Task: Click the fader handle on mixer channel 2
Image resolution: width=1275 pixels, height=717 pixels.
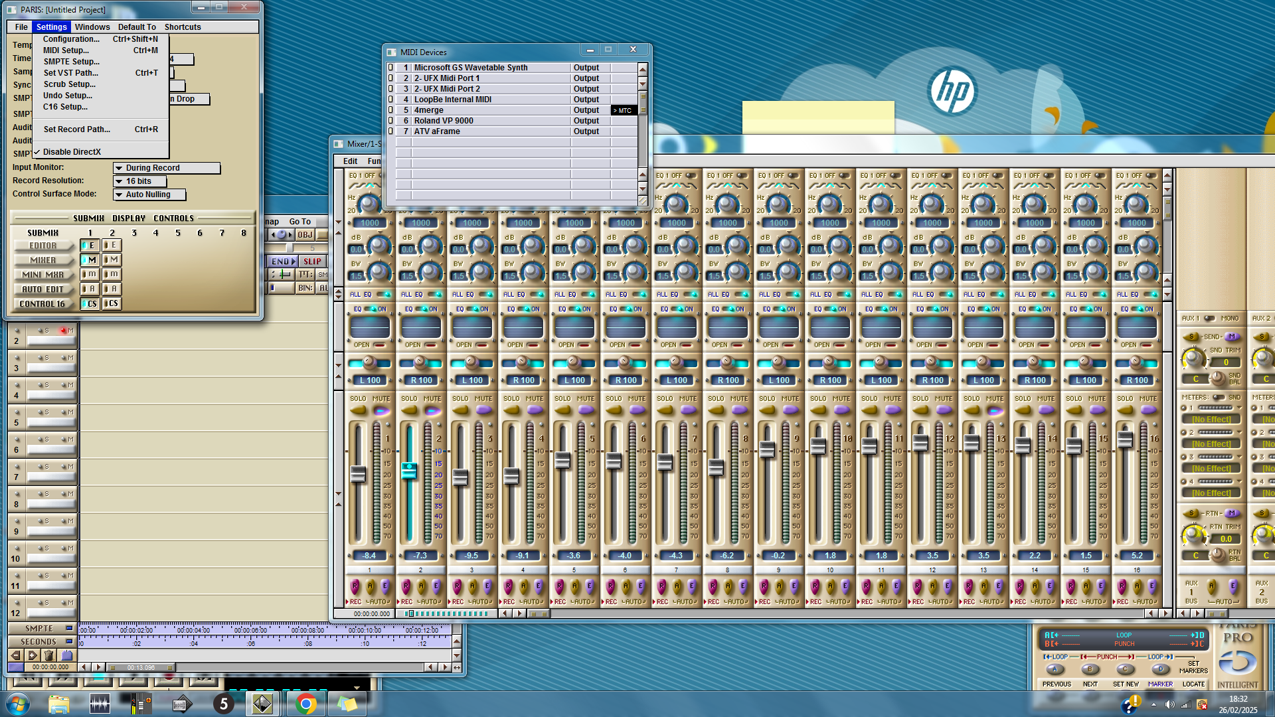Action: click(408, 471)
